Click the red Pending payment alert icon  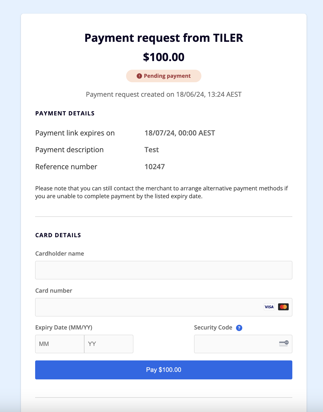pyautogui.click(x=139, y=76)
